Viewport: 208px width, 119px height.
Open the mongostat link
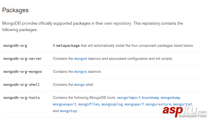point(183,104)
